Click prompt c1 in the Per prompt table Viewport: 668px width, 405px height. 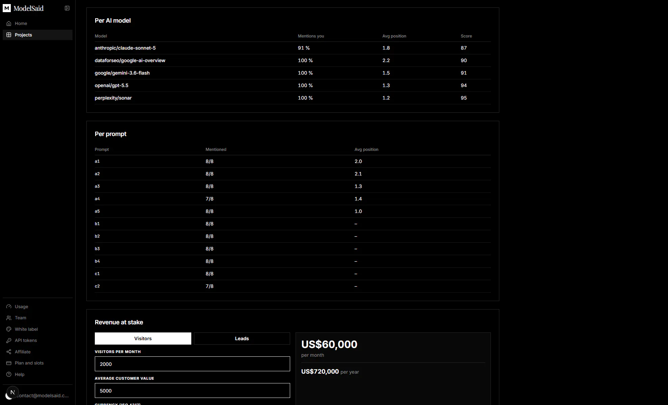[97, 274]
